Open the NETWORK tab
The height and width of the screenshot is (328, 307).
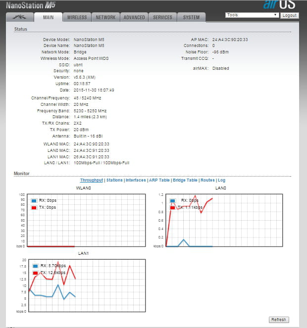pyautogui.click(x=105, y=17)
